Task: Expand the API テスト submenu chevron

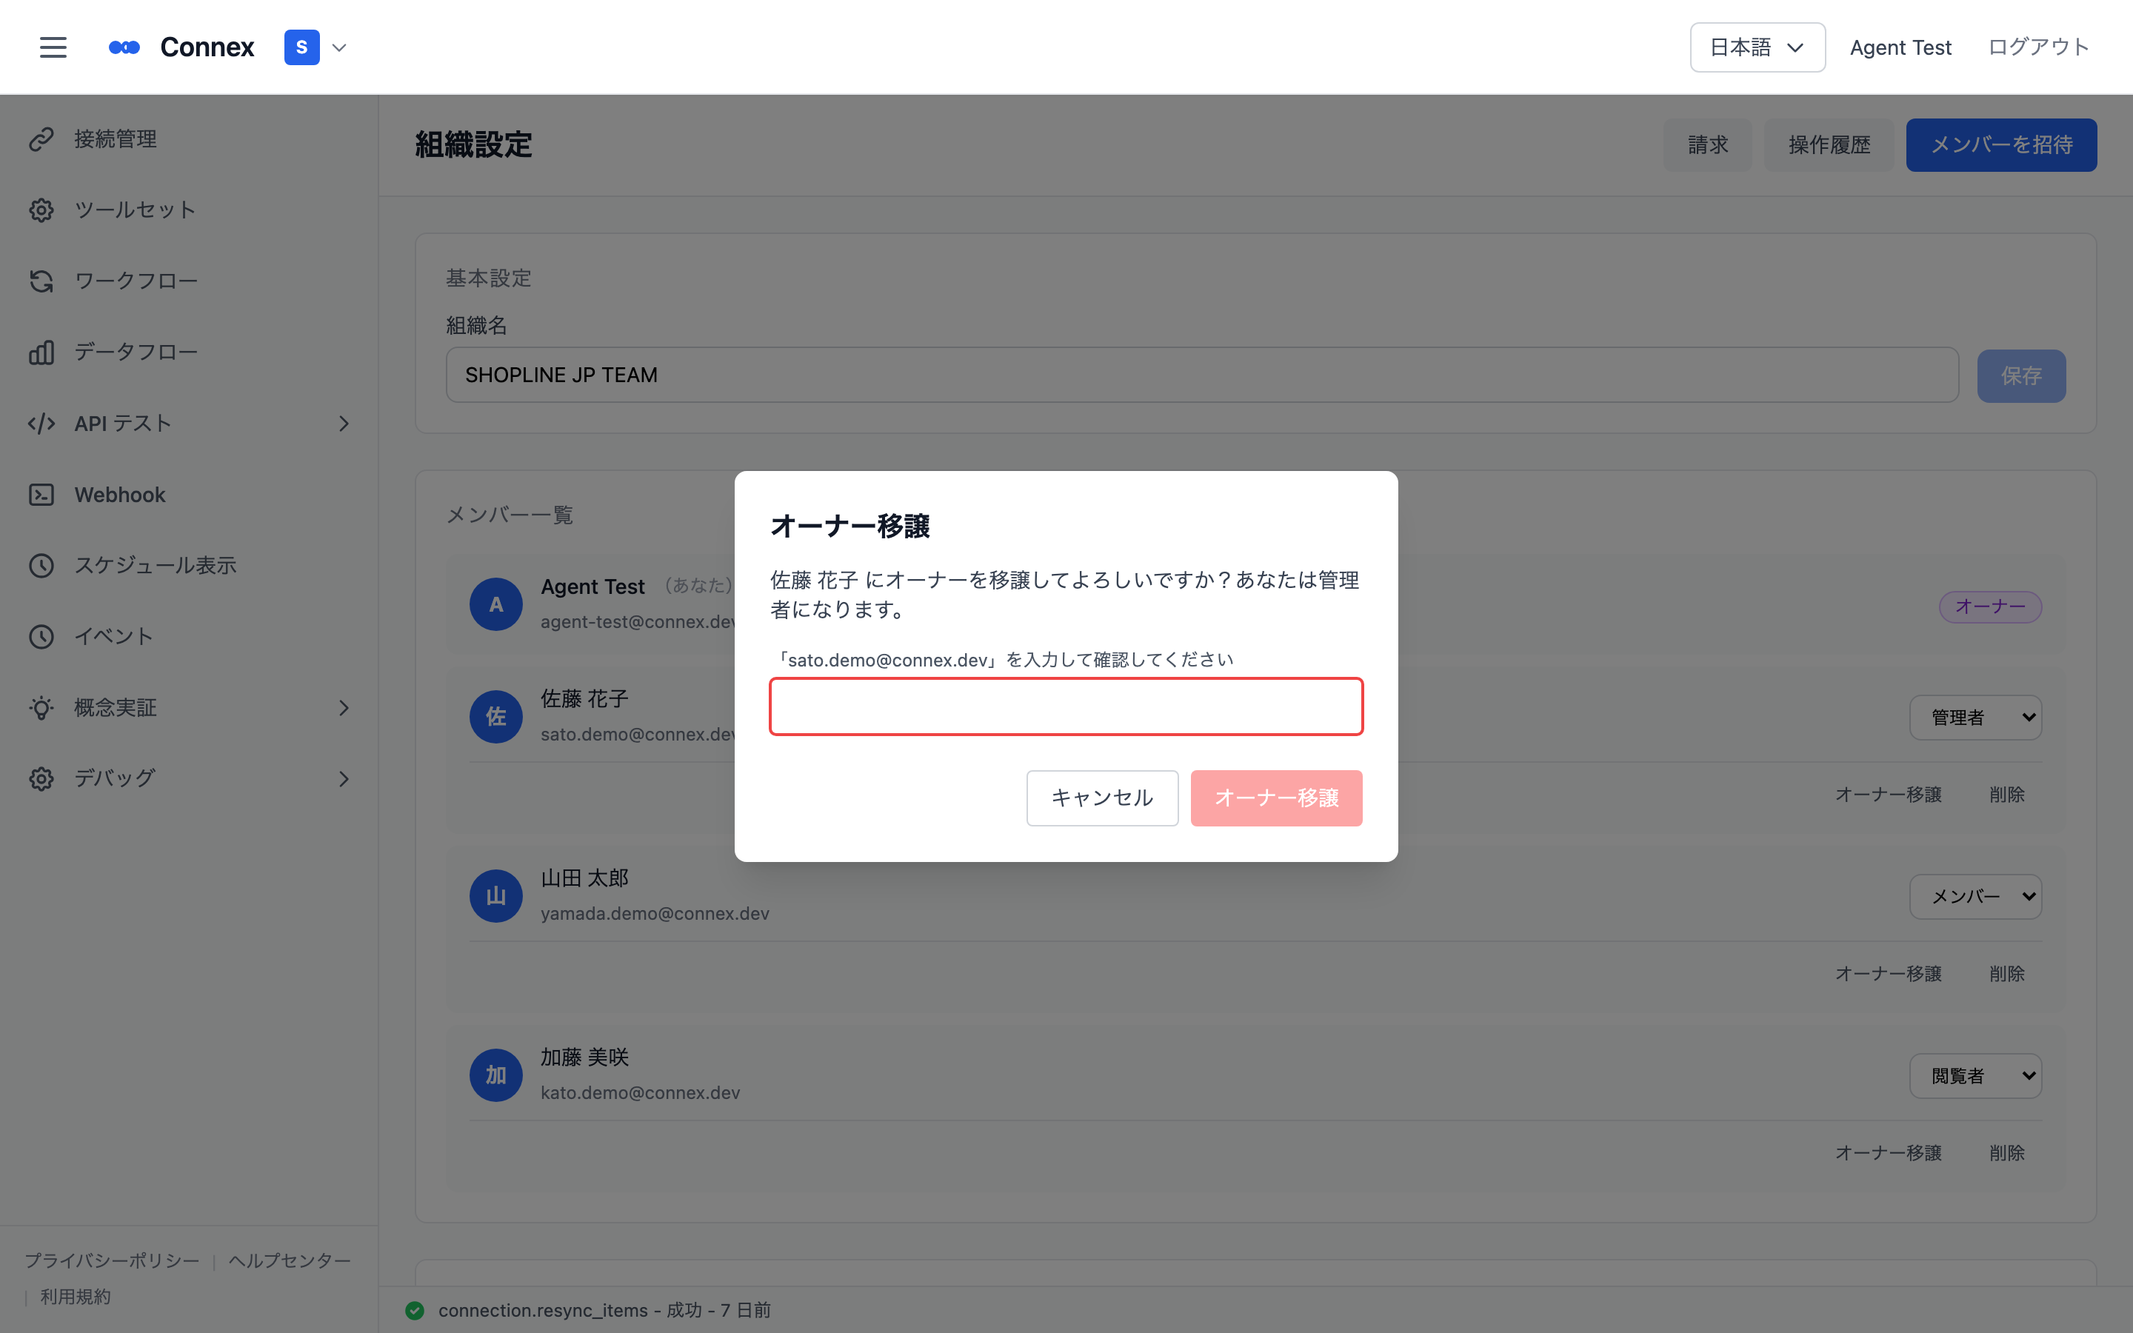Action: 344,424
